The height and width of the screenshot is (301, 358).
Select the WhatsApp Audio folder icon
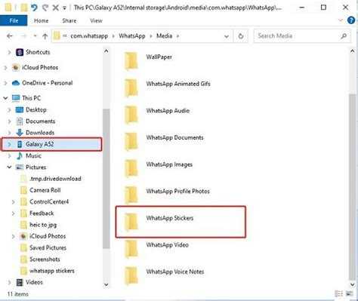(x=131, y=115)
